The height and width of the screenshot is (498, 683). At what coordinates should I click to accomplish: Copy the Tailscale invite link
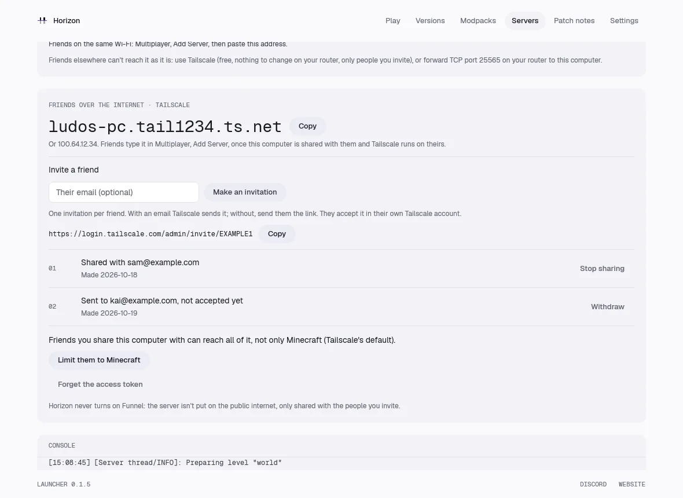pos(277,234)
